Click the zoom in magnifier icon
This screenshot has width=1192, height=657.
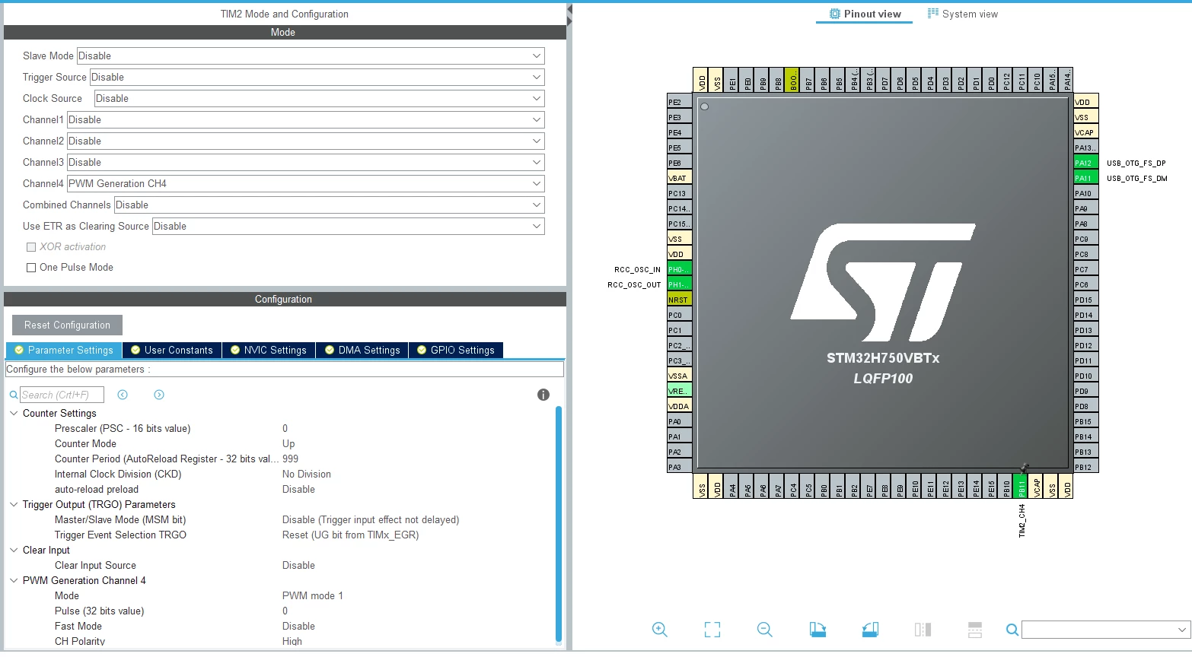tap(659, 630)
